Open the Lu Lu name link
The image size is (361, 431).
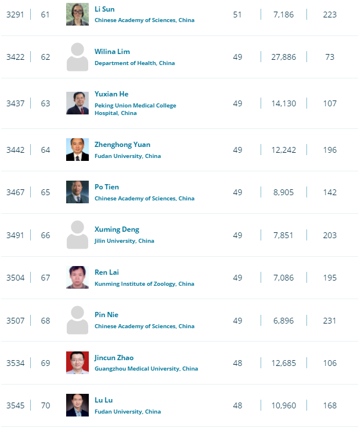coord(103,400)
